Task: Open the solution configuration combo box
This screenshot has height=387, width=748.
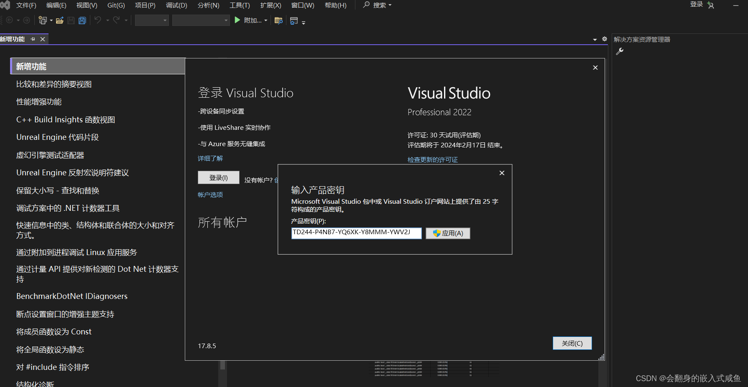Action: (x=152, y=20)
